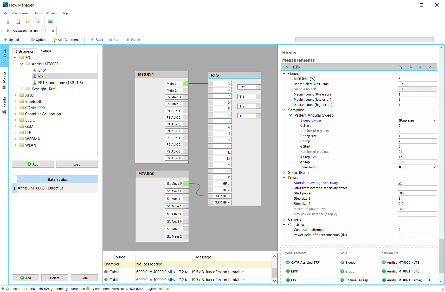Click the new document toolbar icon
The height and width of the screenshot is (292, 445).
[18, 22]
